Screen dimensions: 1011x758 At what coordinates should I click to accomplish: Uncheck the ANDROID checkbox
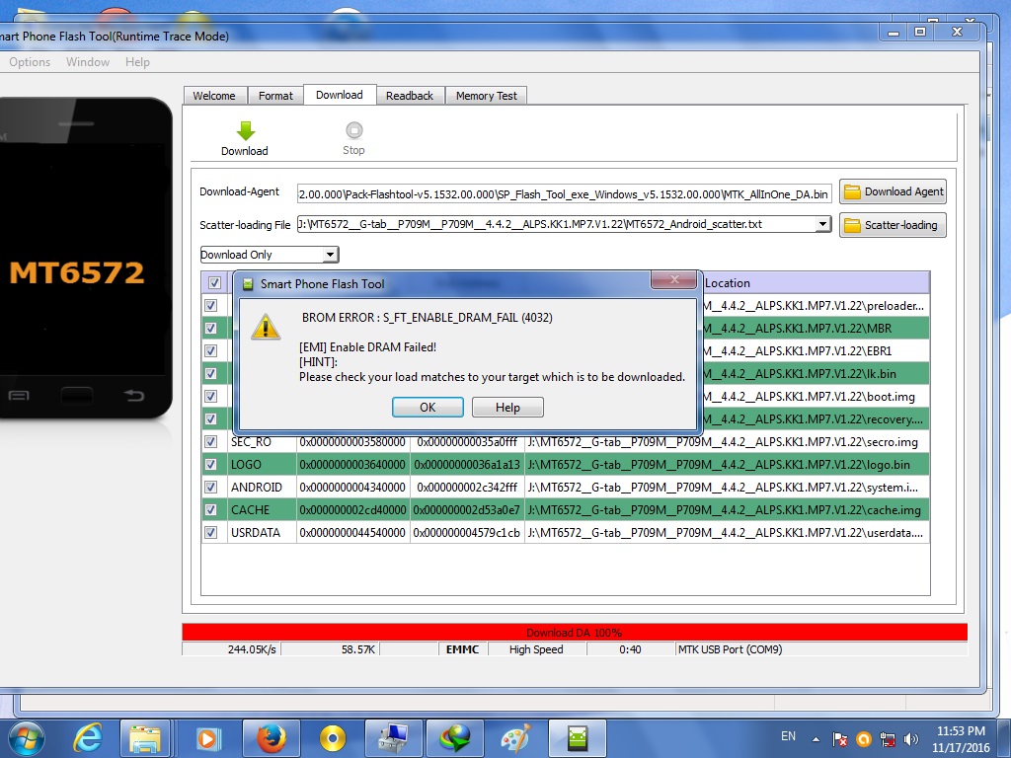pyautogui.click(x=211, y=488)
